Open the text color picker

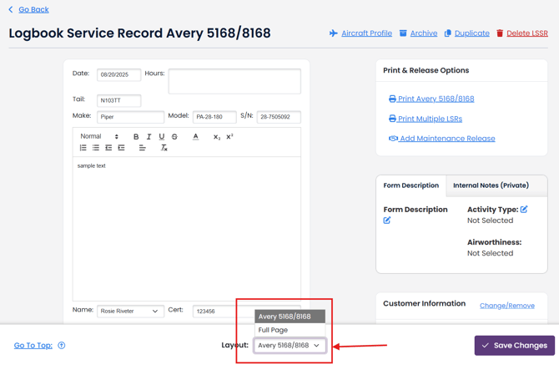[195, 137]
